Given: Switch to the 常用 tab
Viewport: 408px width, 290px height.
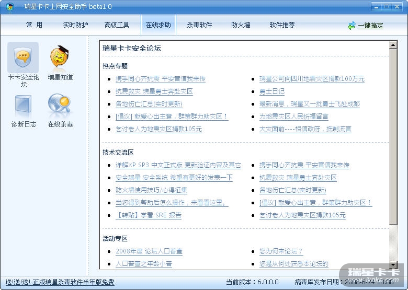Looking at the screenshot, I should click(x=34, y=25).
